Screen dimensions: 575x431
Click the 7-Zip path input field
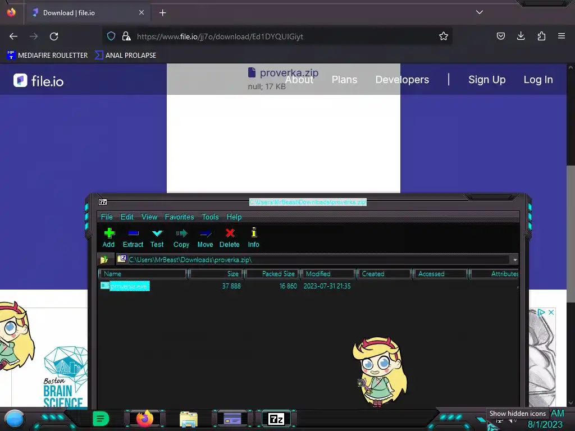(x=313, y=260)
